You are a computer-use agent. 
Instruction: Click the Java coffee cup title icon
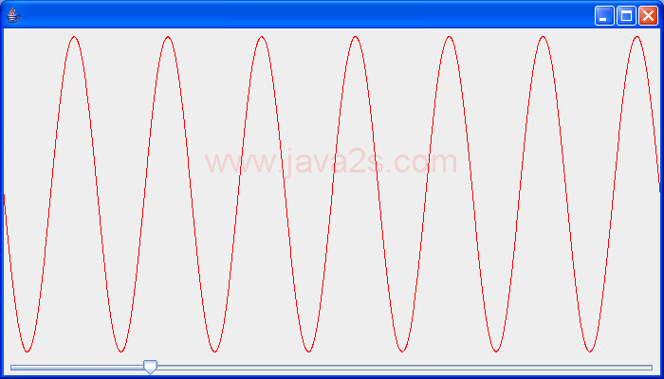pyautogui.click(x=13, y=16)
